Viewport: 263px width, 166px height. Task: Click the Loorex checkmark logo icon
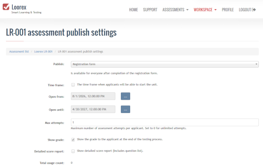(x=6, y=7)
